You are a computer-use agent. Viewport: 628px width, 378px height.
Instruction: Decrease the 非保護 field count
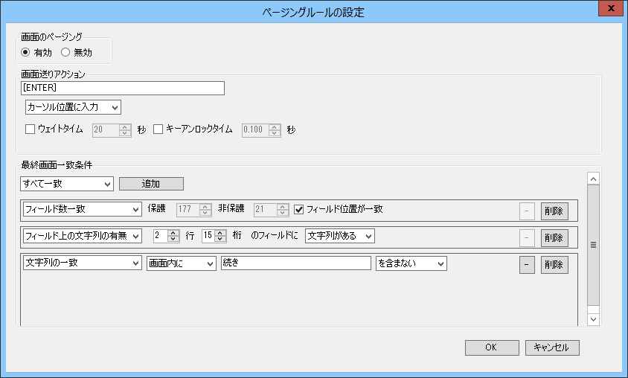(x=282, y=213)
